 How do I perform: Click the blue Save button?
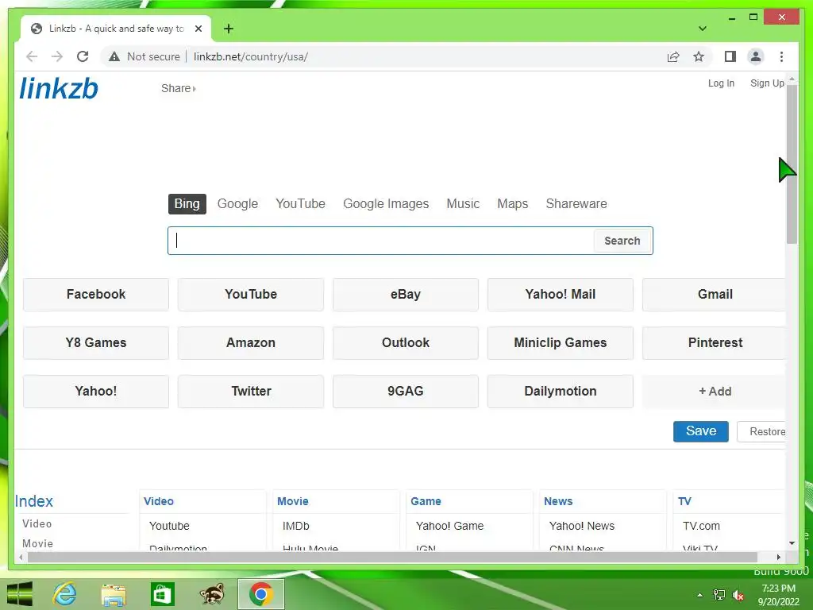pyautogui.click(x=701, y=431)
